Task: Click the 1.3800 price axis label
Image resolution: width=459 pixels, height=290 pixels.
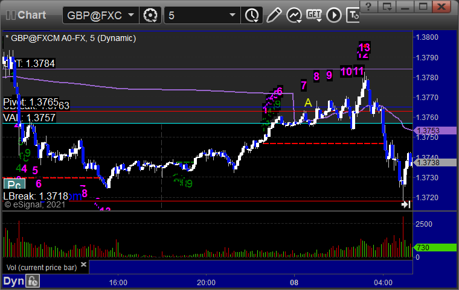Action: coord(427,37)
